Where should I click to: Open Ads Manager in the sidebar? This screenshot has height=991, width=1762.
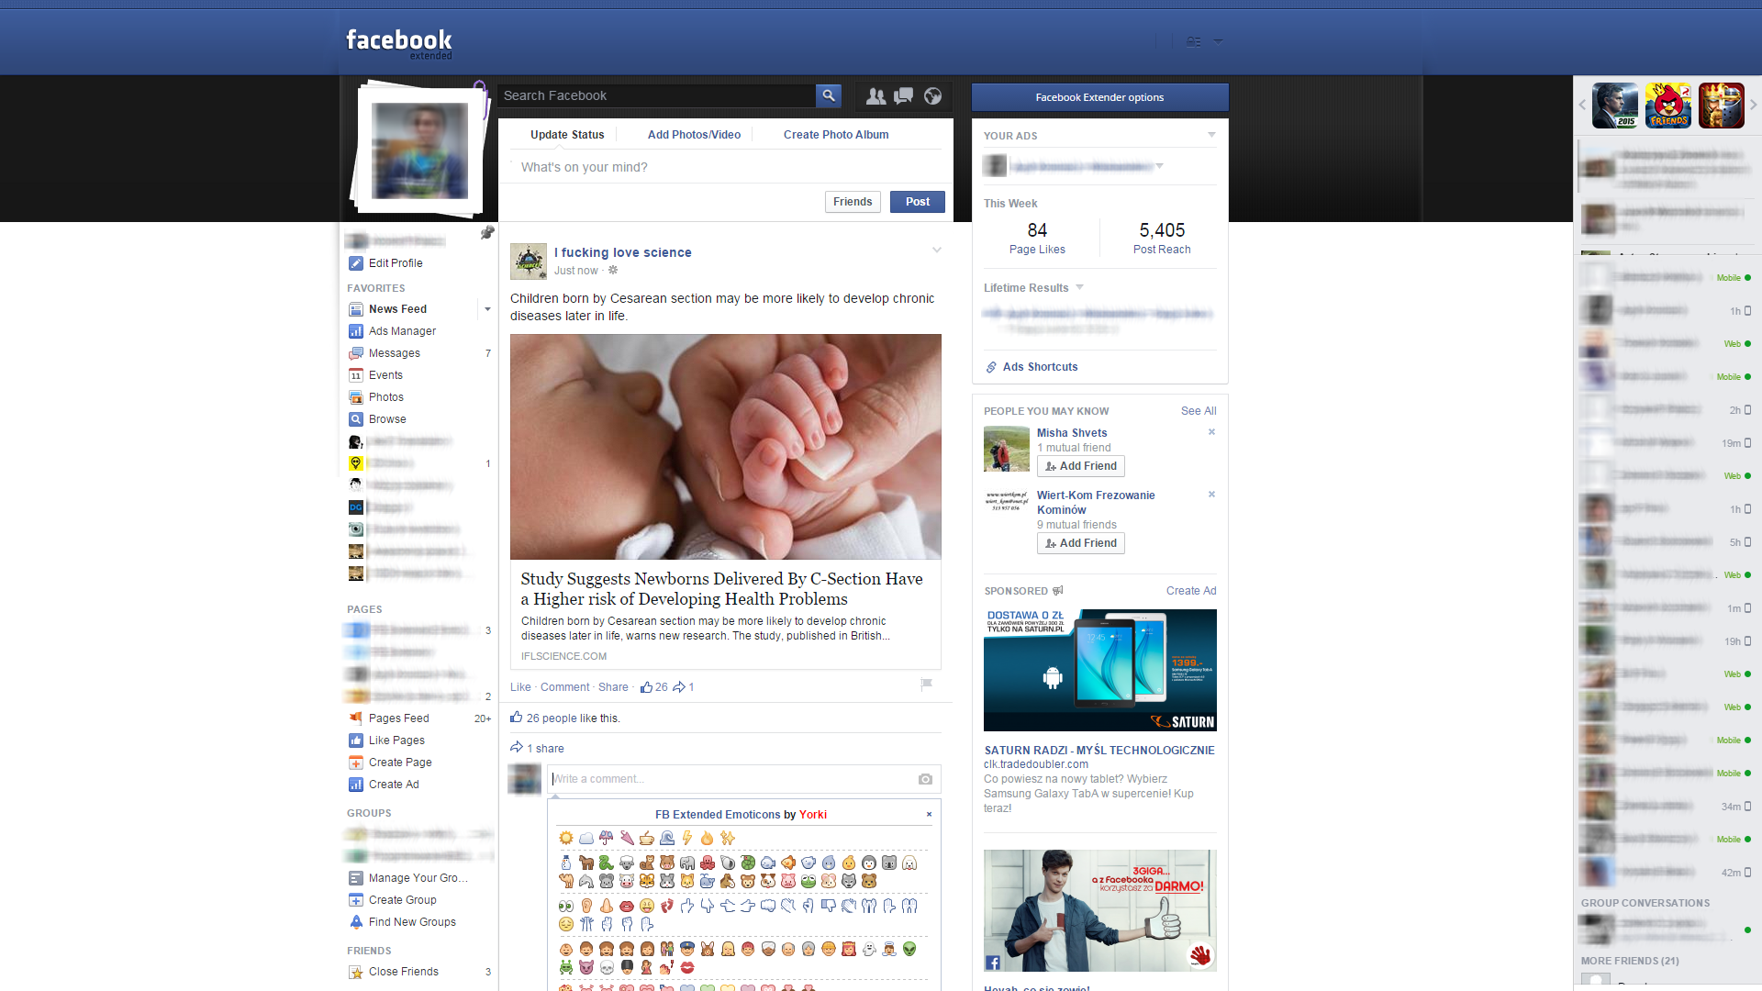click(402, 331)
